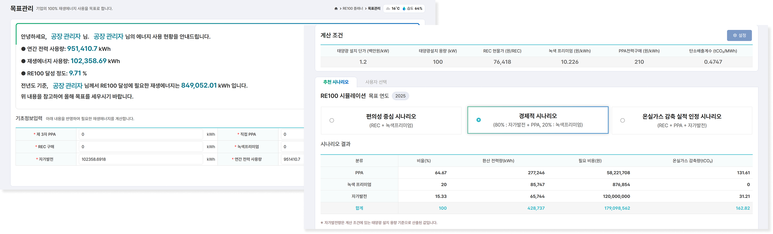Click the 2025 target year badge
This screenshot has height=234, width=773.
coord(400,96)
